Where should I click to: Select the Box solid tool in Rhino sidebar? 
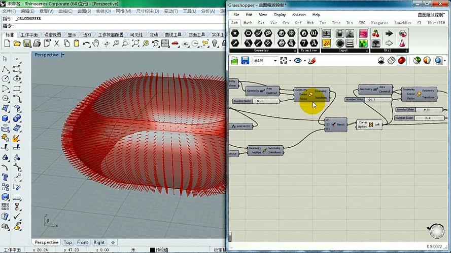5,118
